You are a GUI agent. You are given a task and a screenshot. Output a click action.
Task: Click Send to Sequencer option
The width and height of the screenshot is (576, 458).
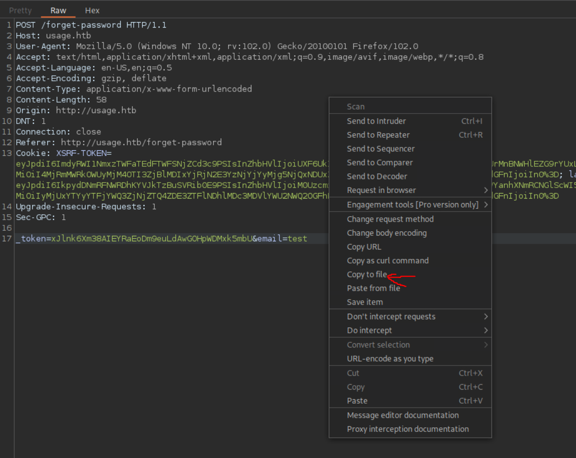pyautogui.click(x=380, y=149)
